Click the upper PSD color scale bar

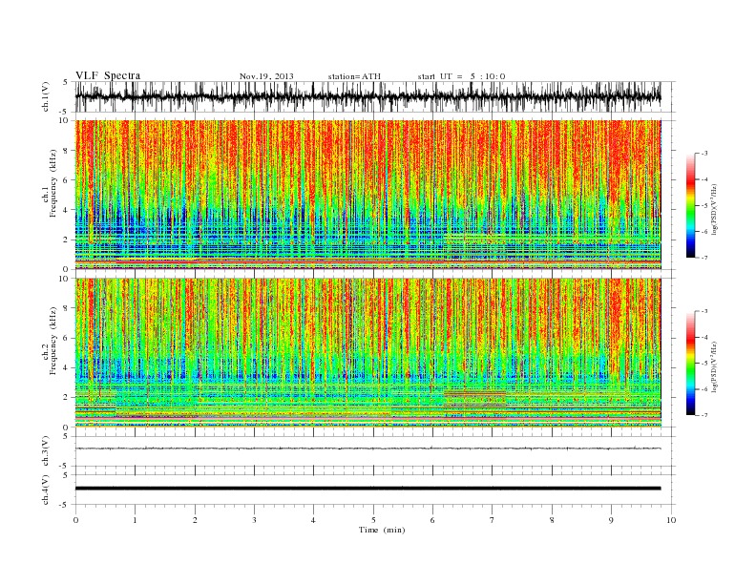pyautogui.click(x=690, y=205)
